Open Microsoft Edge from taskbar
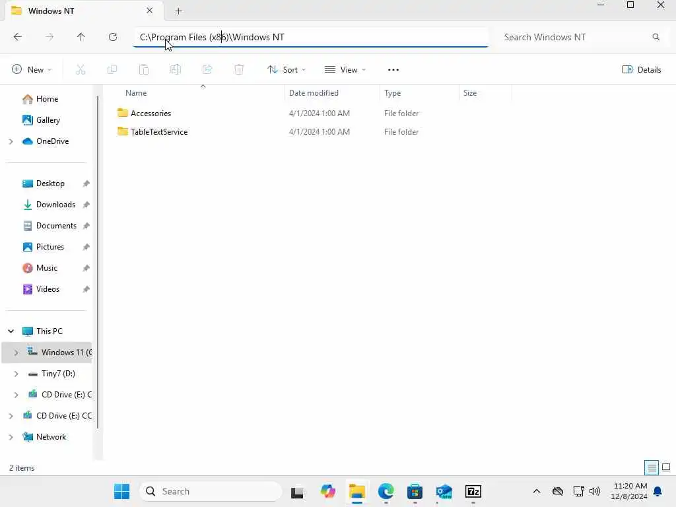Viewport: 676px width, 507px height. point(386,491)
